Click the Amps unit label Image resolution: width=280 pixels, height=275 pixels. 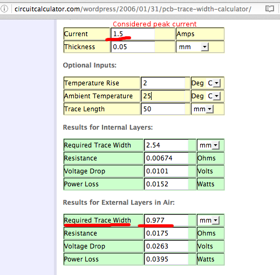click(x=186, y=34)
